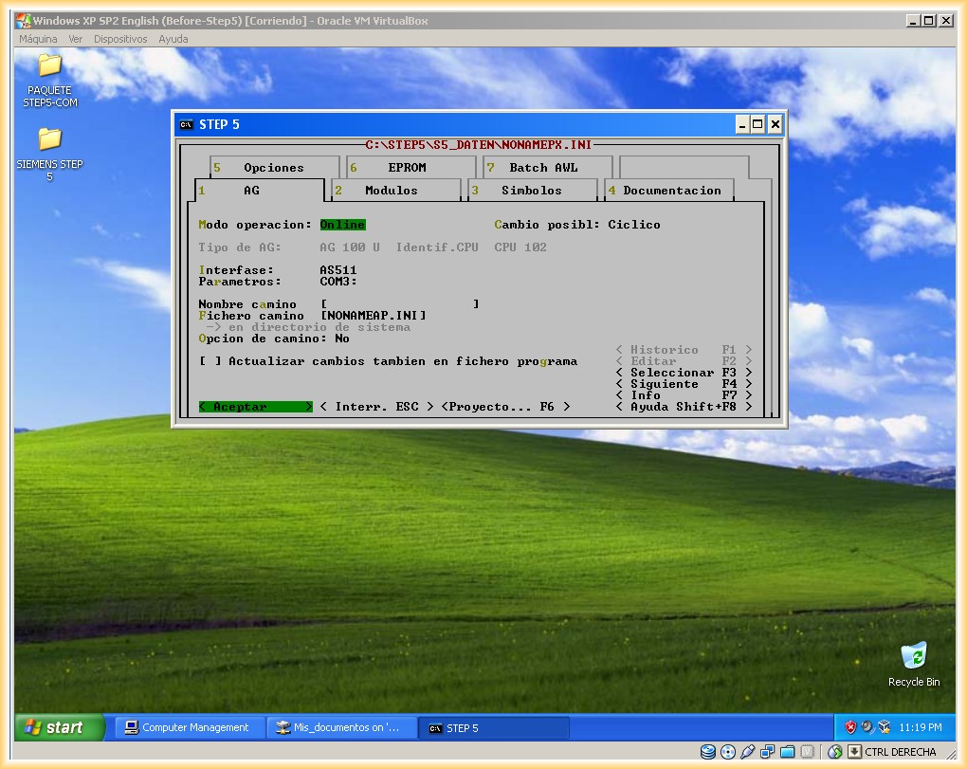Click the VirtualBox hard disk status icon
This screenshot has height=769, width=967.
708,752
